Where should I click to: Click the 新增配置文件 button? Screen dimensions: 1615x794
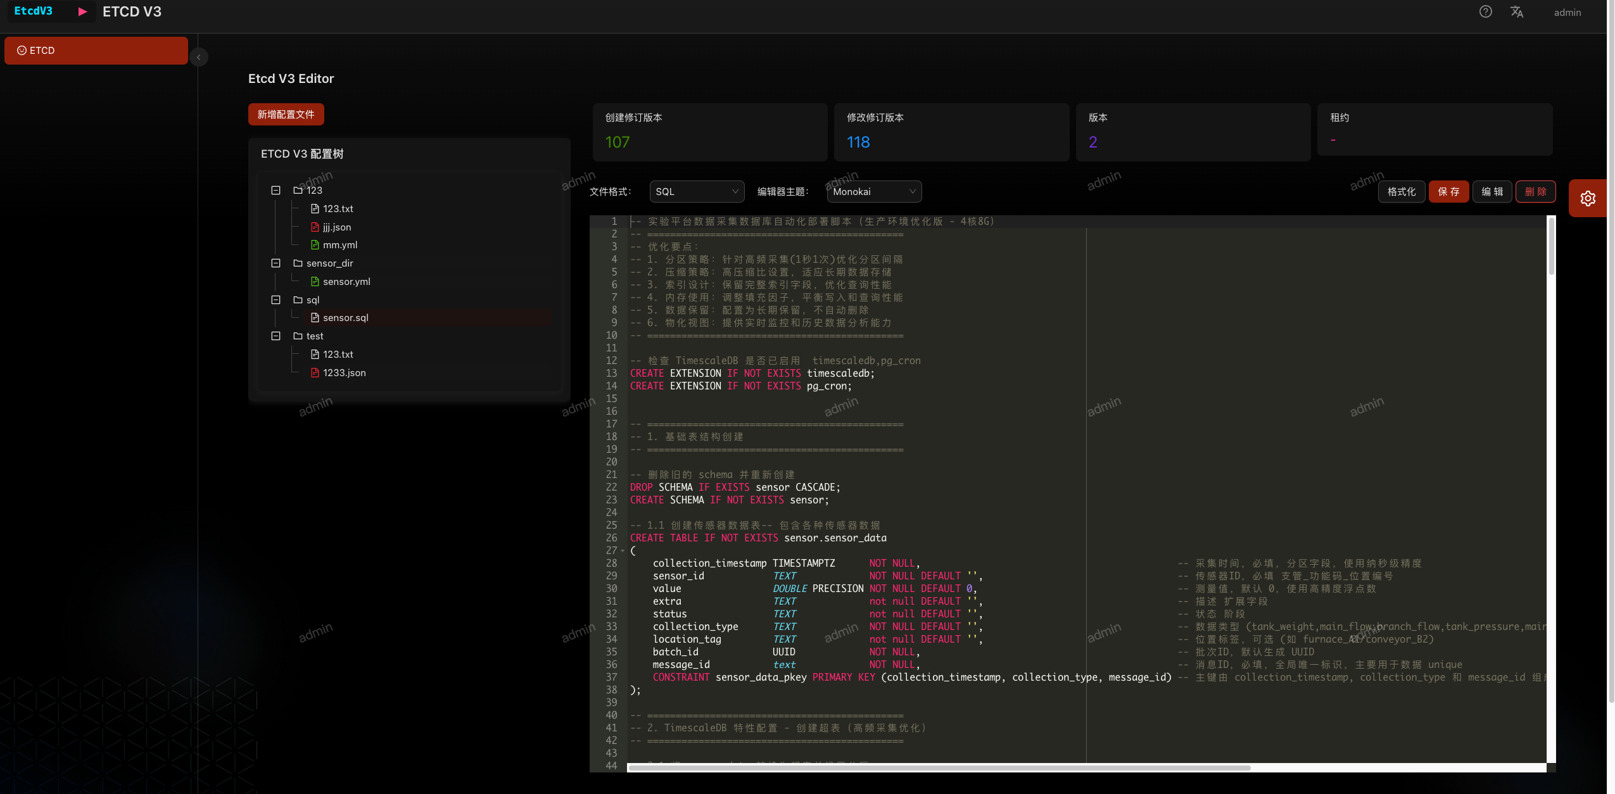(286, 114)
